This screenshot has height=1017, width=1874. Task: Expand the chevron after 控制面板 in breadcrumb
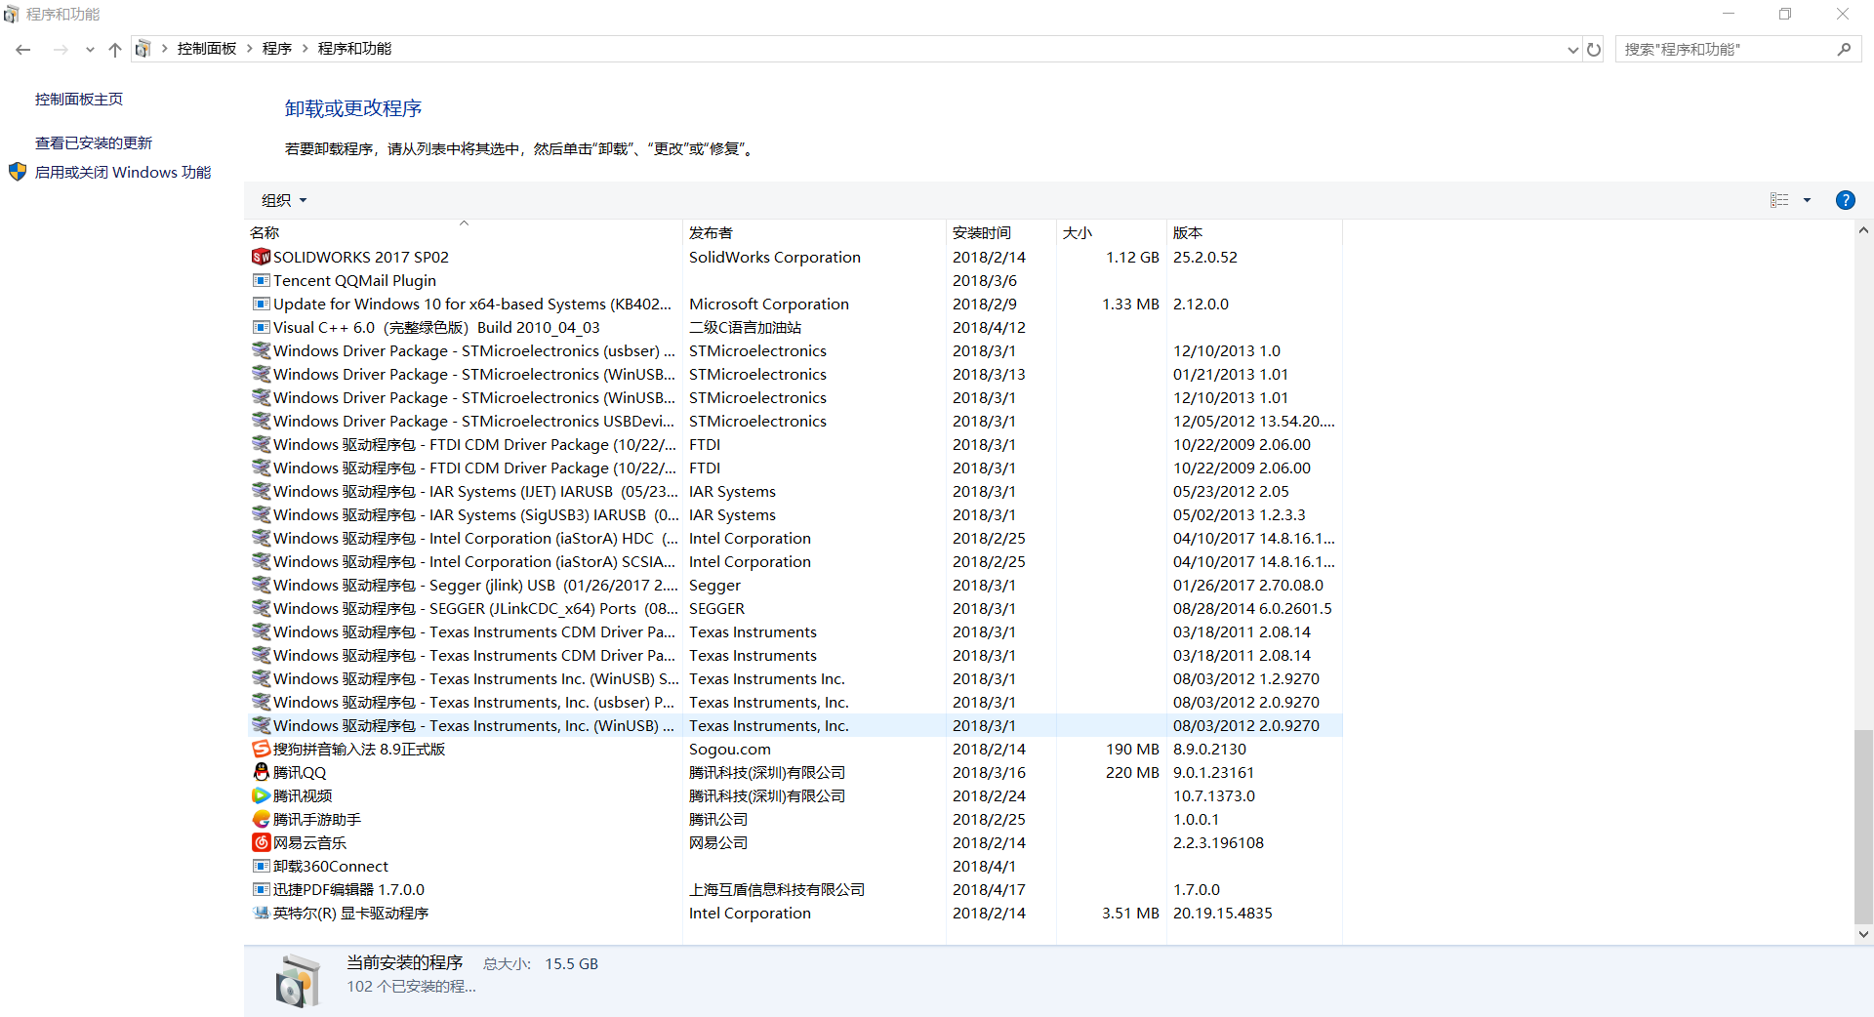click(x=250, y=49)
